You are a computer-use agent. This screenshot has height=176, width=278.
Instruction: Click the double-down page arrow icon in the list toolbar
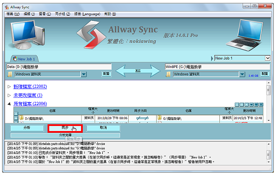256,105
